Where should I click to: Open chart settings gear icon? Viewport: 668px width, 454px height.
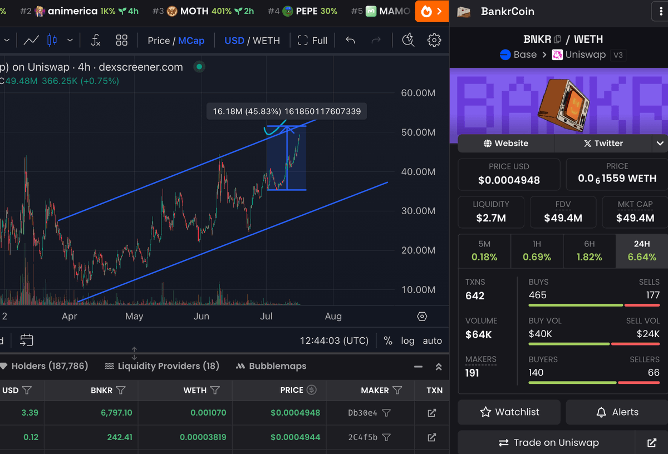[434, 40]
